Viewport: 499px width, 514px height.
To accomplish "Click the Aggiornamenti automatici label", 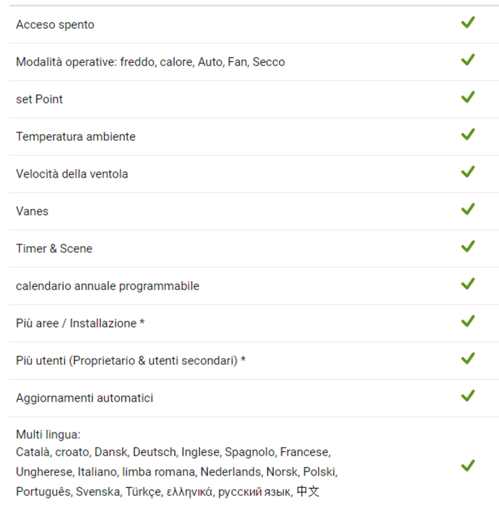I will pyautogui.click(x=84, y=398).
